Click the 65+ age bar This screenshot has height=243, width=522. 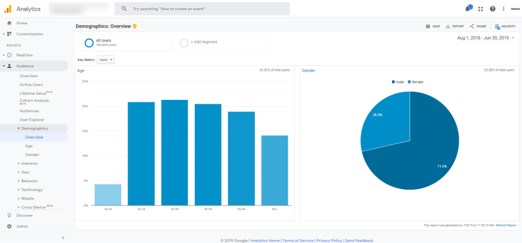click(275, 170)
